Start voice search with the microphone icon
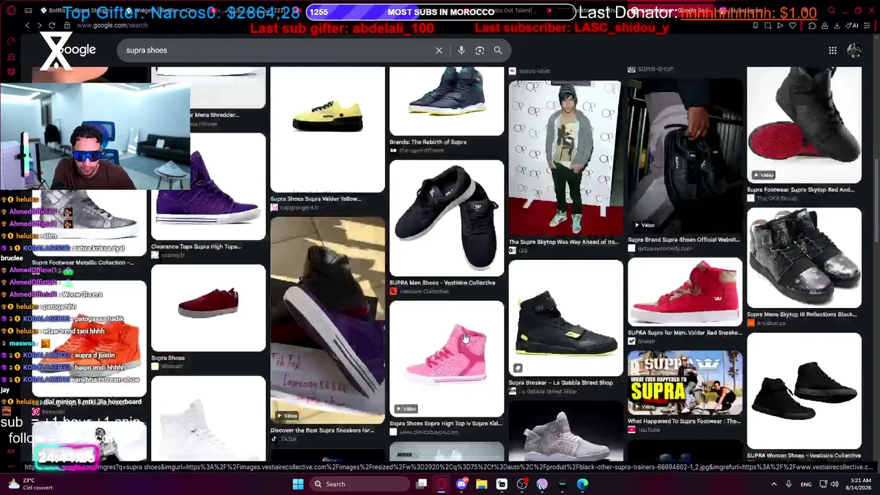 pyautogui.click(x=461, y=50)
